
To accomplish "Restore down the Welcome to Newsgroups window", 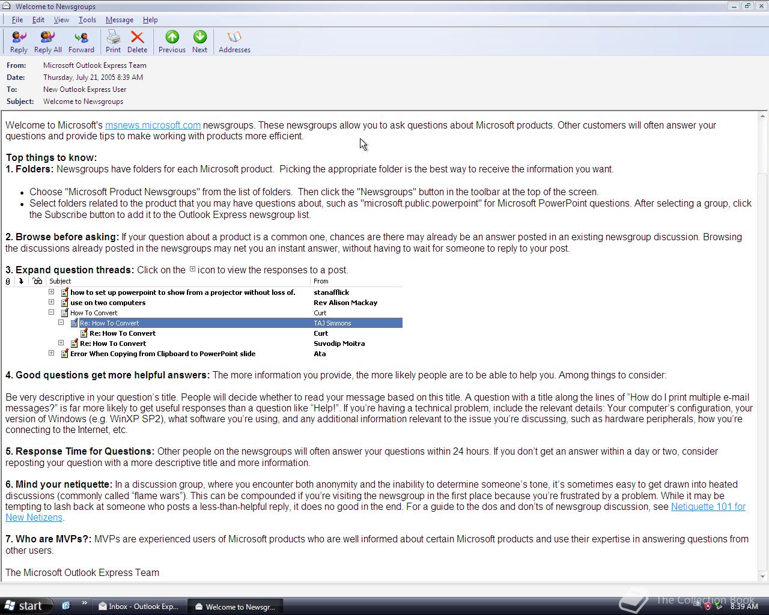I will tap(747, 6).
